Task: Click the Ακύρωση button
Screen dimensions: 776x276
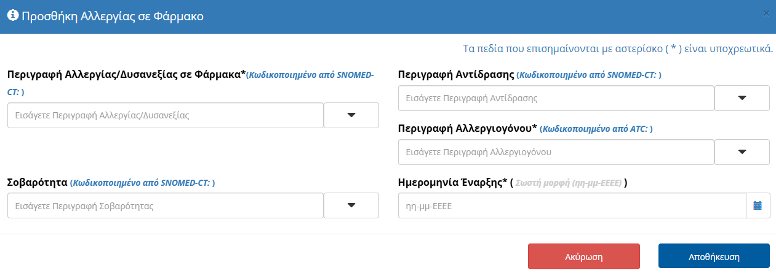Action: pyautogui.click(x=583, y=256)
